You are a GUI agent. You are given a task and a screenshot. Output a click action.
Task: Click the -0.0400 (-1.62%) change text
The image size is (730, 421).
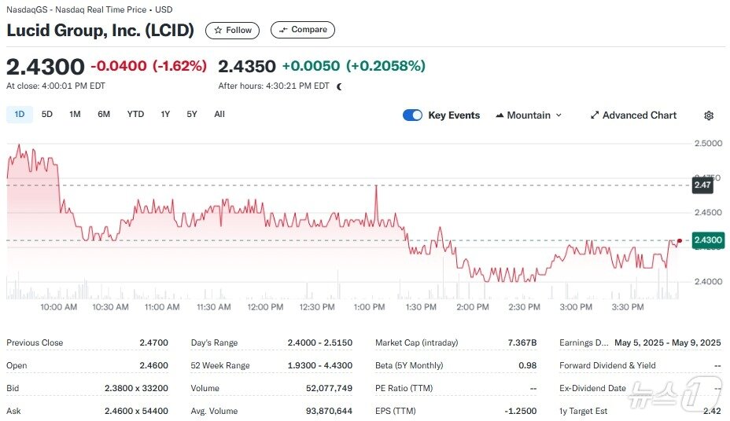coord(149,66)
